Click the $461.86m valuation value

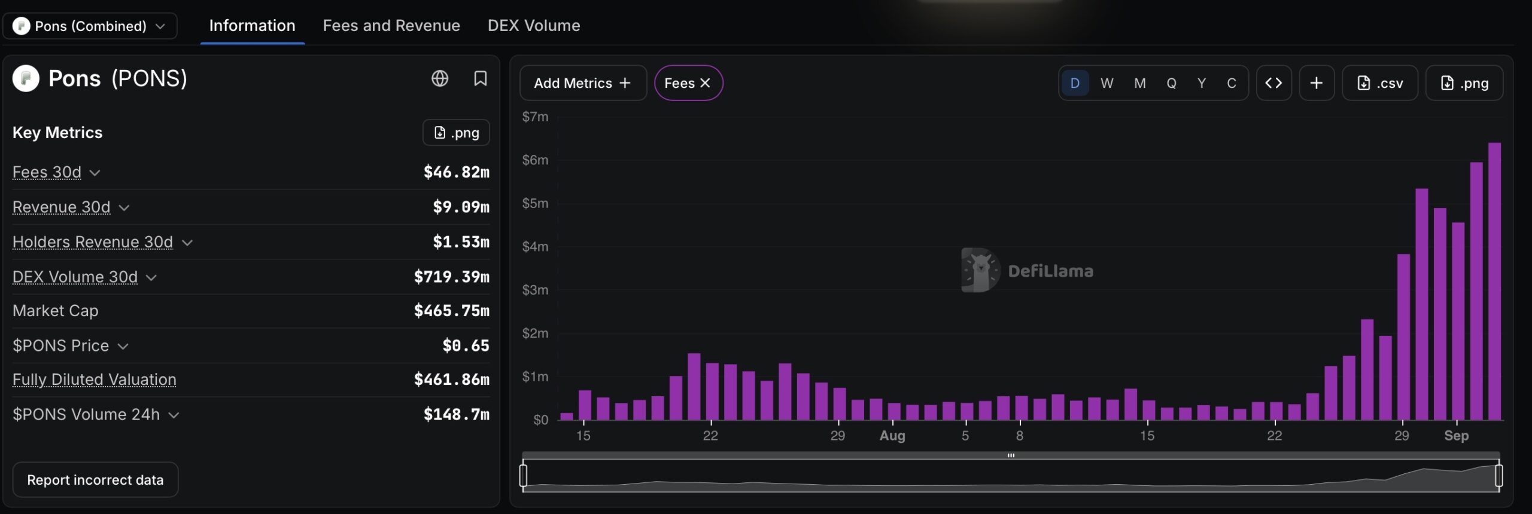(x=451, y=380)
